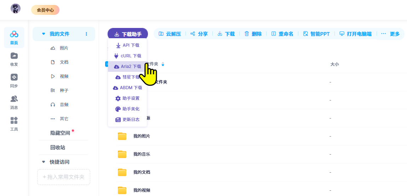Screen dimensions: 407x196
Task: Click the 下载助手 download helper button
Action: 128,34
